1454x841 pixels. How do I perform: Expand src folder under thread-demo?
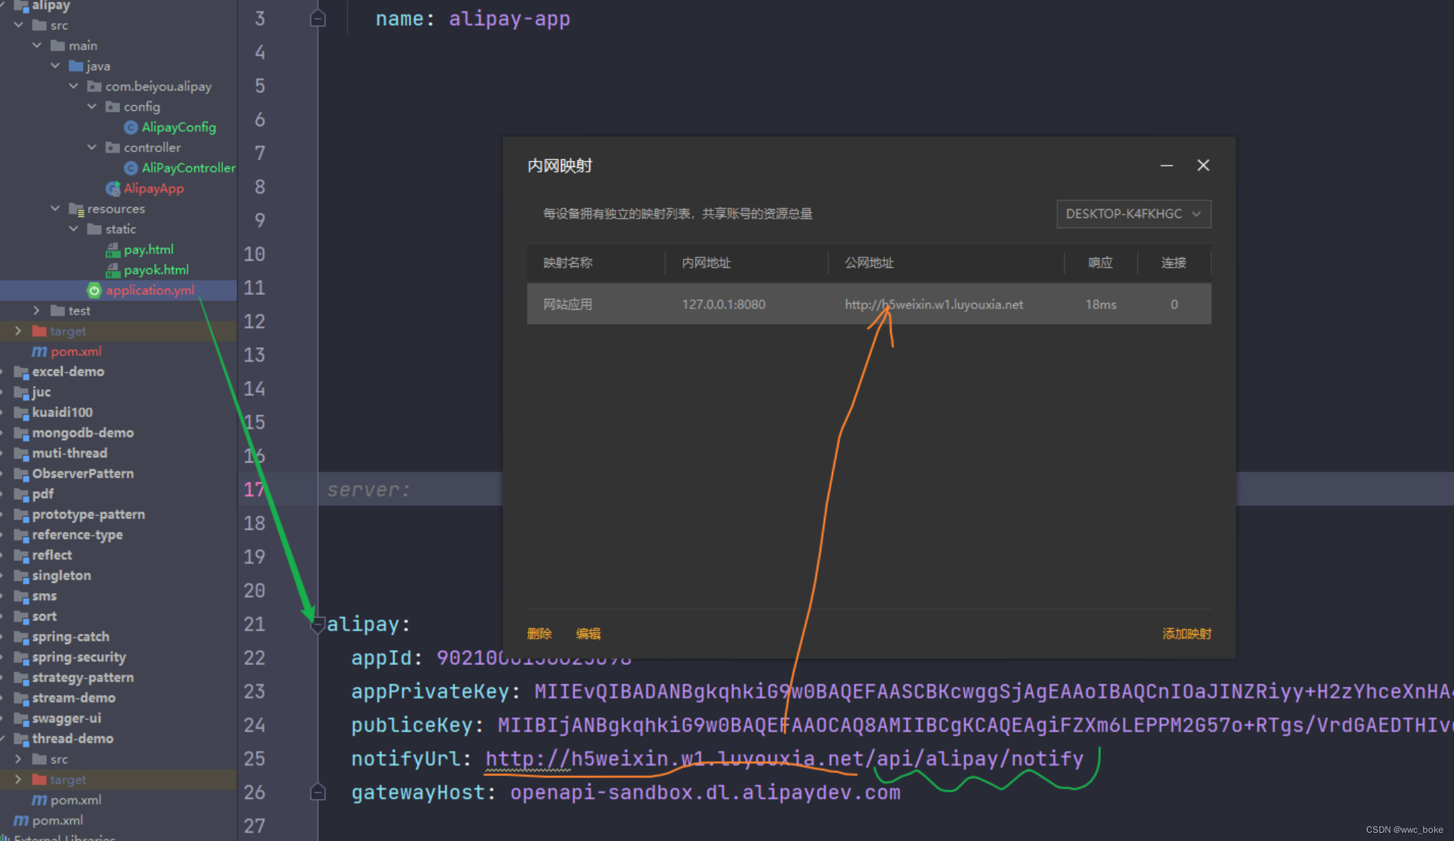pyautogui.click(x=19, y=759)
